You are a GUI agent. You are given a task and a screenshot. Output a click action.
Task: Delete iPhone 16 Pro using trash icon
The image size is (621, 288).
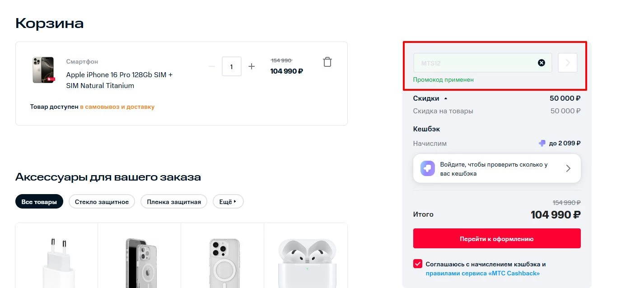click(x=327, y=62)
